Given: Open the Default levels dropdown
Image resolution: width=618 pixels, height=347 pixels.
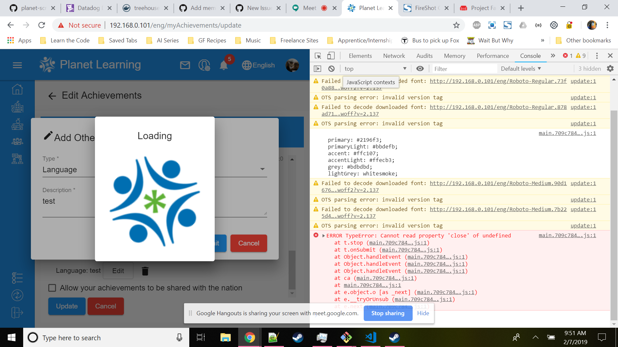Looking at the screenshot, I should click(521, 68).
